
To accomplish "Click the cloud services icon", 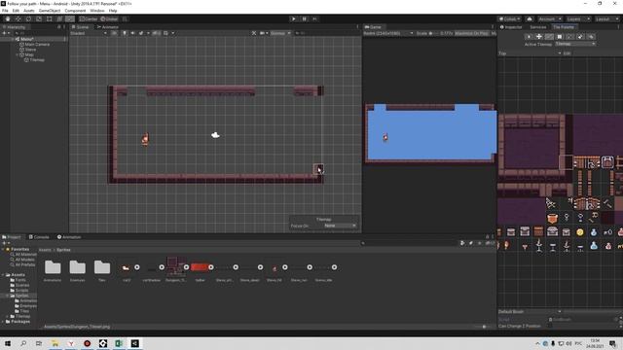I will pyautogui.click(x=530, y=18).
